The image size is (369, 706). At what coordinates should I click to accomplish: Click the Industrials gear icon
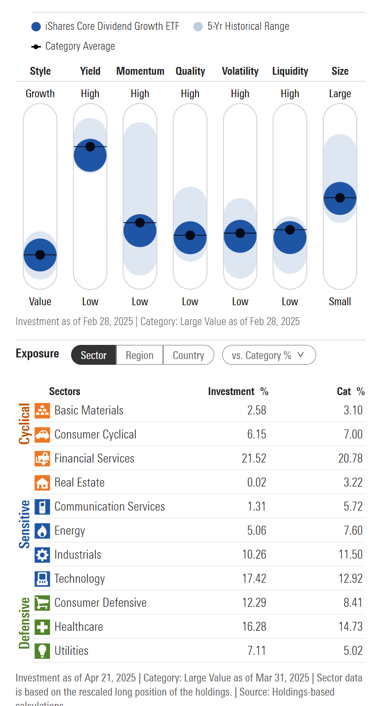point(42,554)
